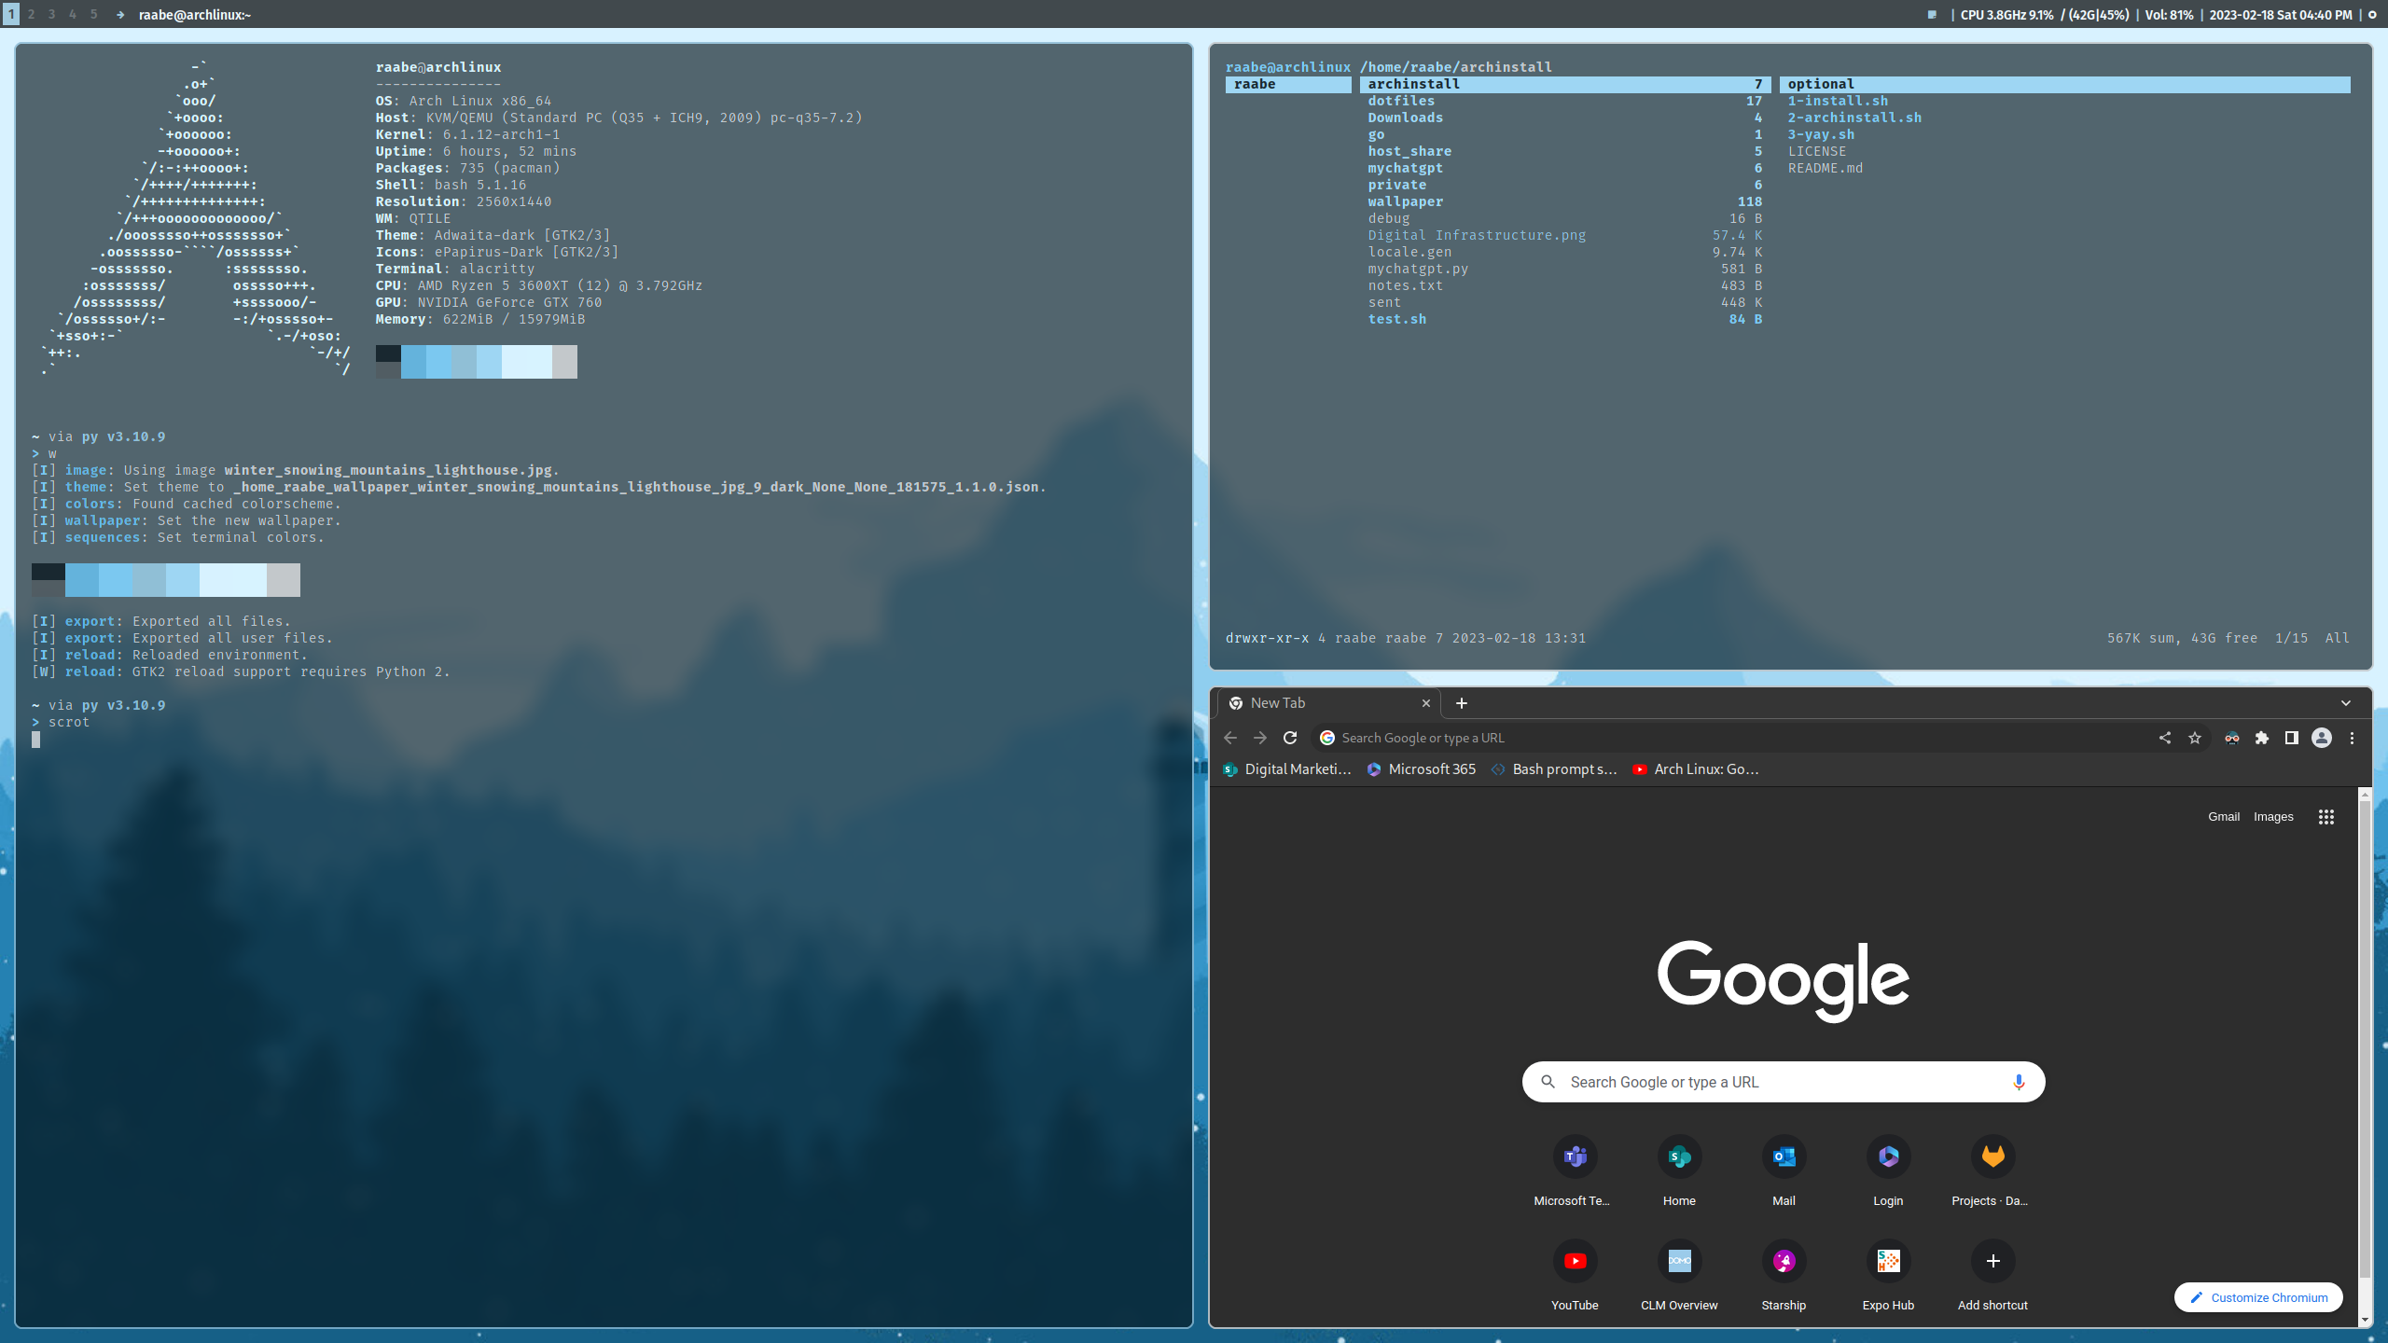Open a new tab with plus button
The height and width of the screenshot is (1343, 2388).
click(x=1462, y=703)
